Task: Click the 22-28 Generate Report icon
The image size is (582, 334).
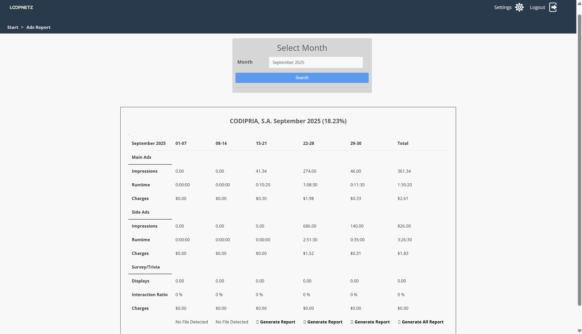Action: tap(305, 322)
